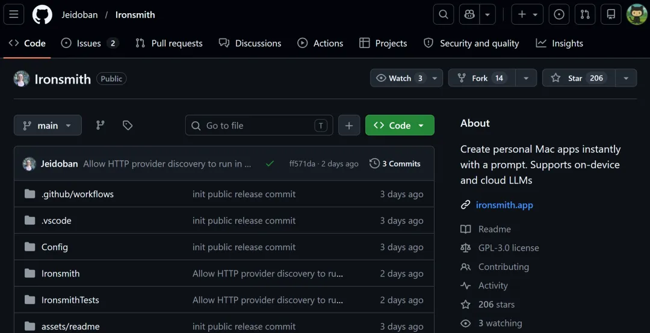This screenshot has width=650, height=333.
Task: Click Jeidoban owner link in breadcrumb
Action: [79, 15]
